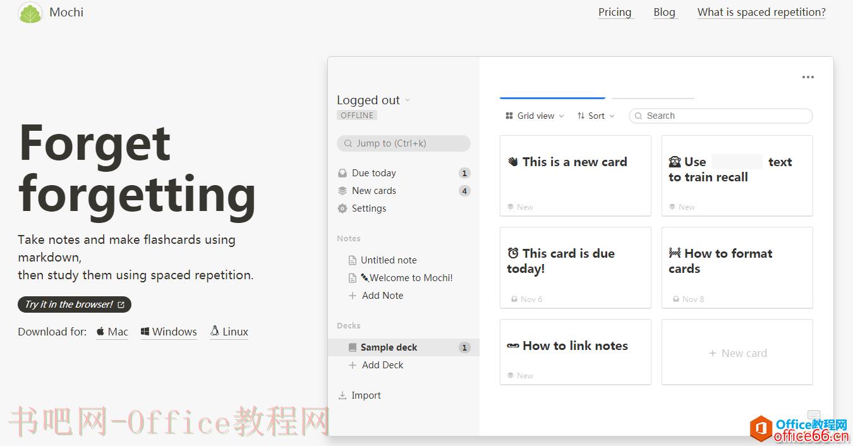Click the Apple logo download icon
Image resolution: width=853 pixels, height=446 pixels.
point(100,332)
